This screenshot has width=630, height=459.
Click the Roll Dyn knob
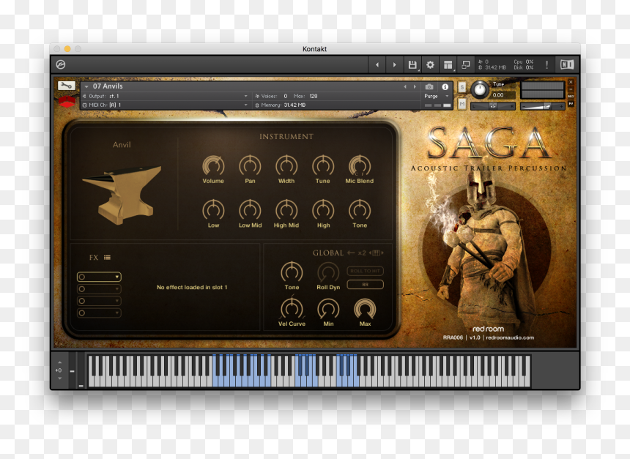(x=328, y=272)
